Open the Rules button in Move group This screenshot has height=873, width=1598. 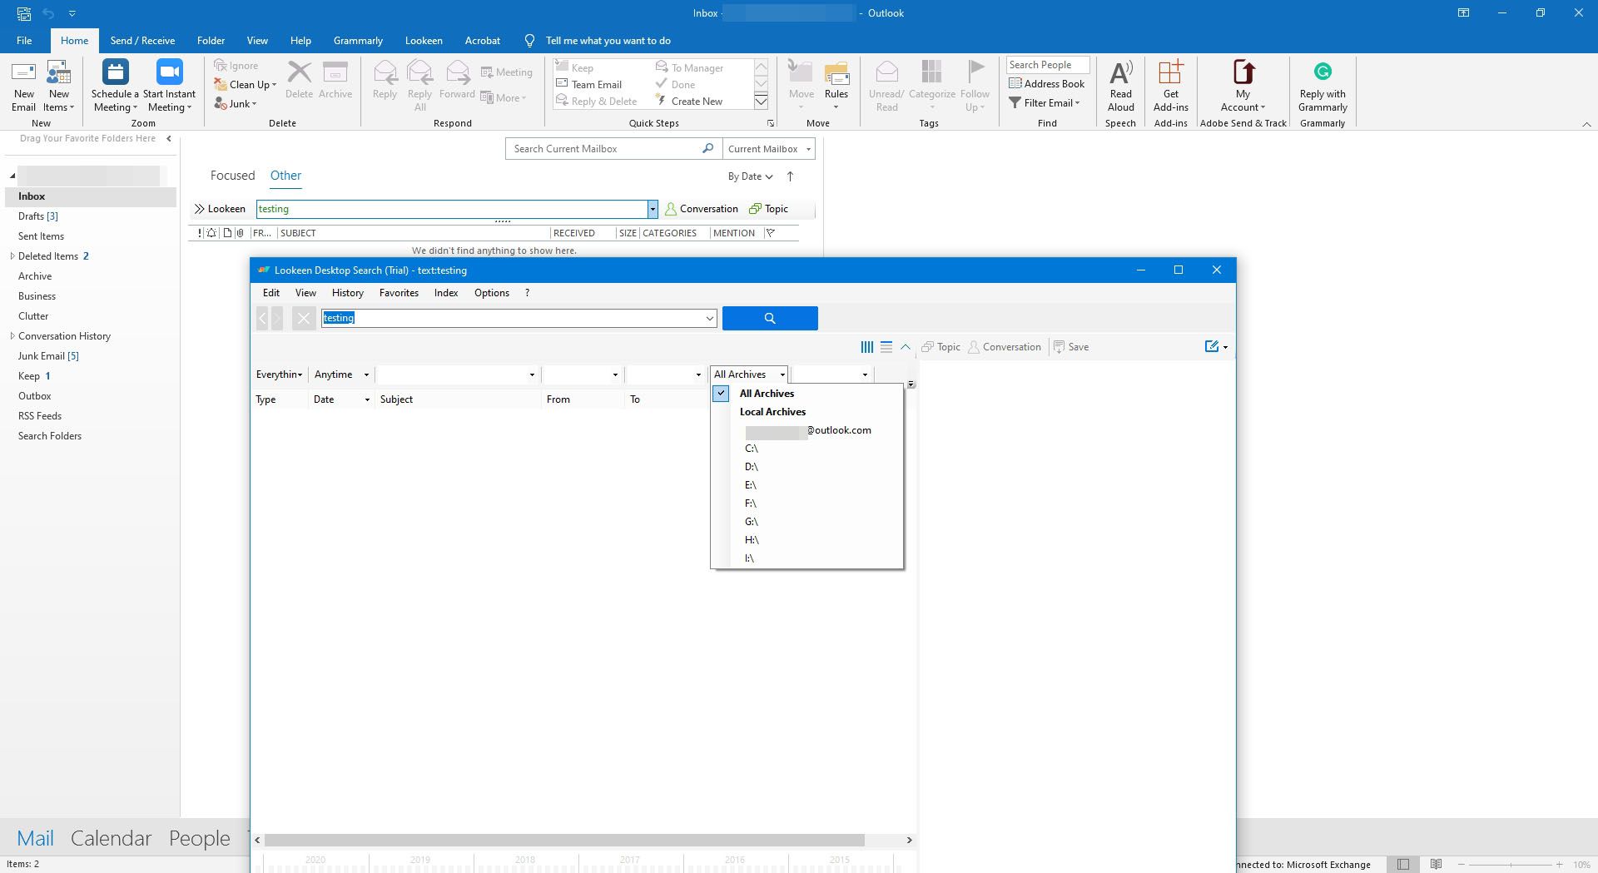pyautogui.click(x=836, y=86)
